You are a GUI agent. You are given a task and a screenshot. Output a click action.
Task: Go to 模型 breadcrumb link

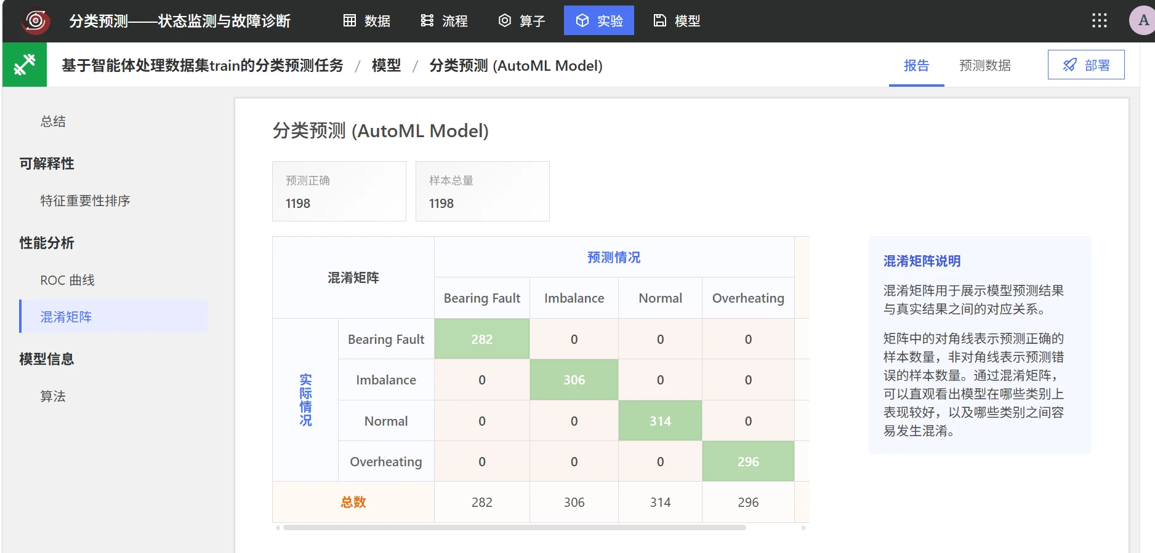[386, 65]
